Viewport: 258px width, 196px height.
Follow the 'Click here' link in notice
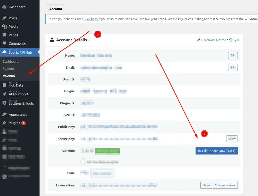tap(90, 19)
